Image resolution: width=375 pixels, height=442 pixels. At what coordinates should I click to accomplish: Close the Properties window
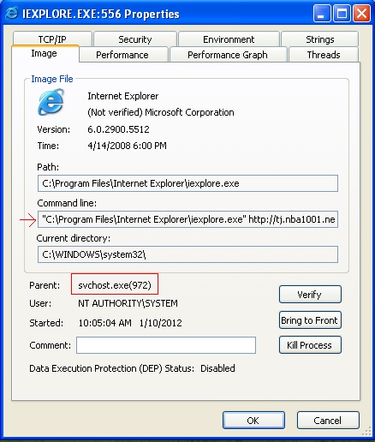point(361,13)
